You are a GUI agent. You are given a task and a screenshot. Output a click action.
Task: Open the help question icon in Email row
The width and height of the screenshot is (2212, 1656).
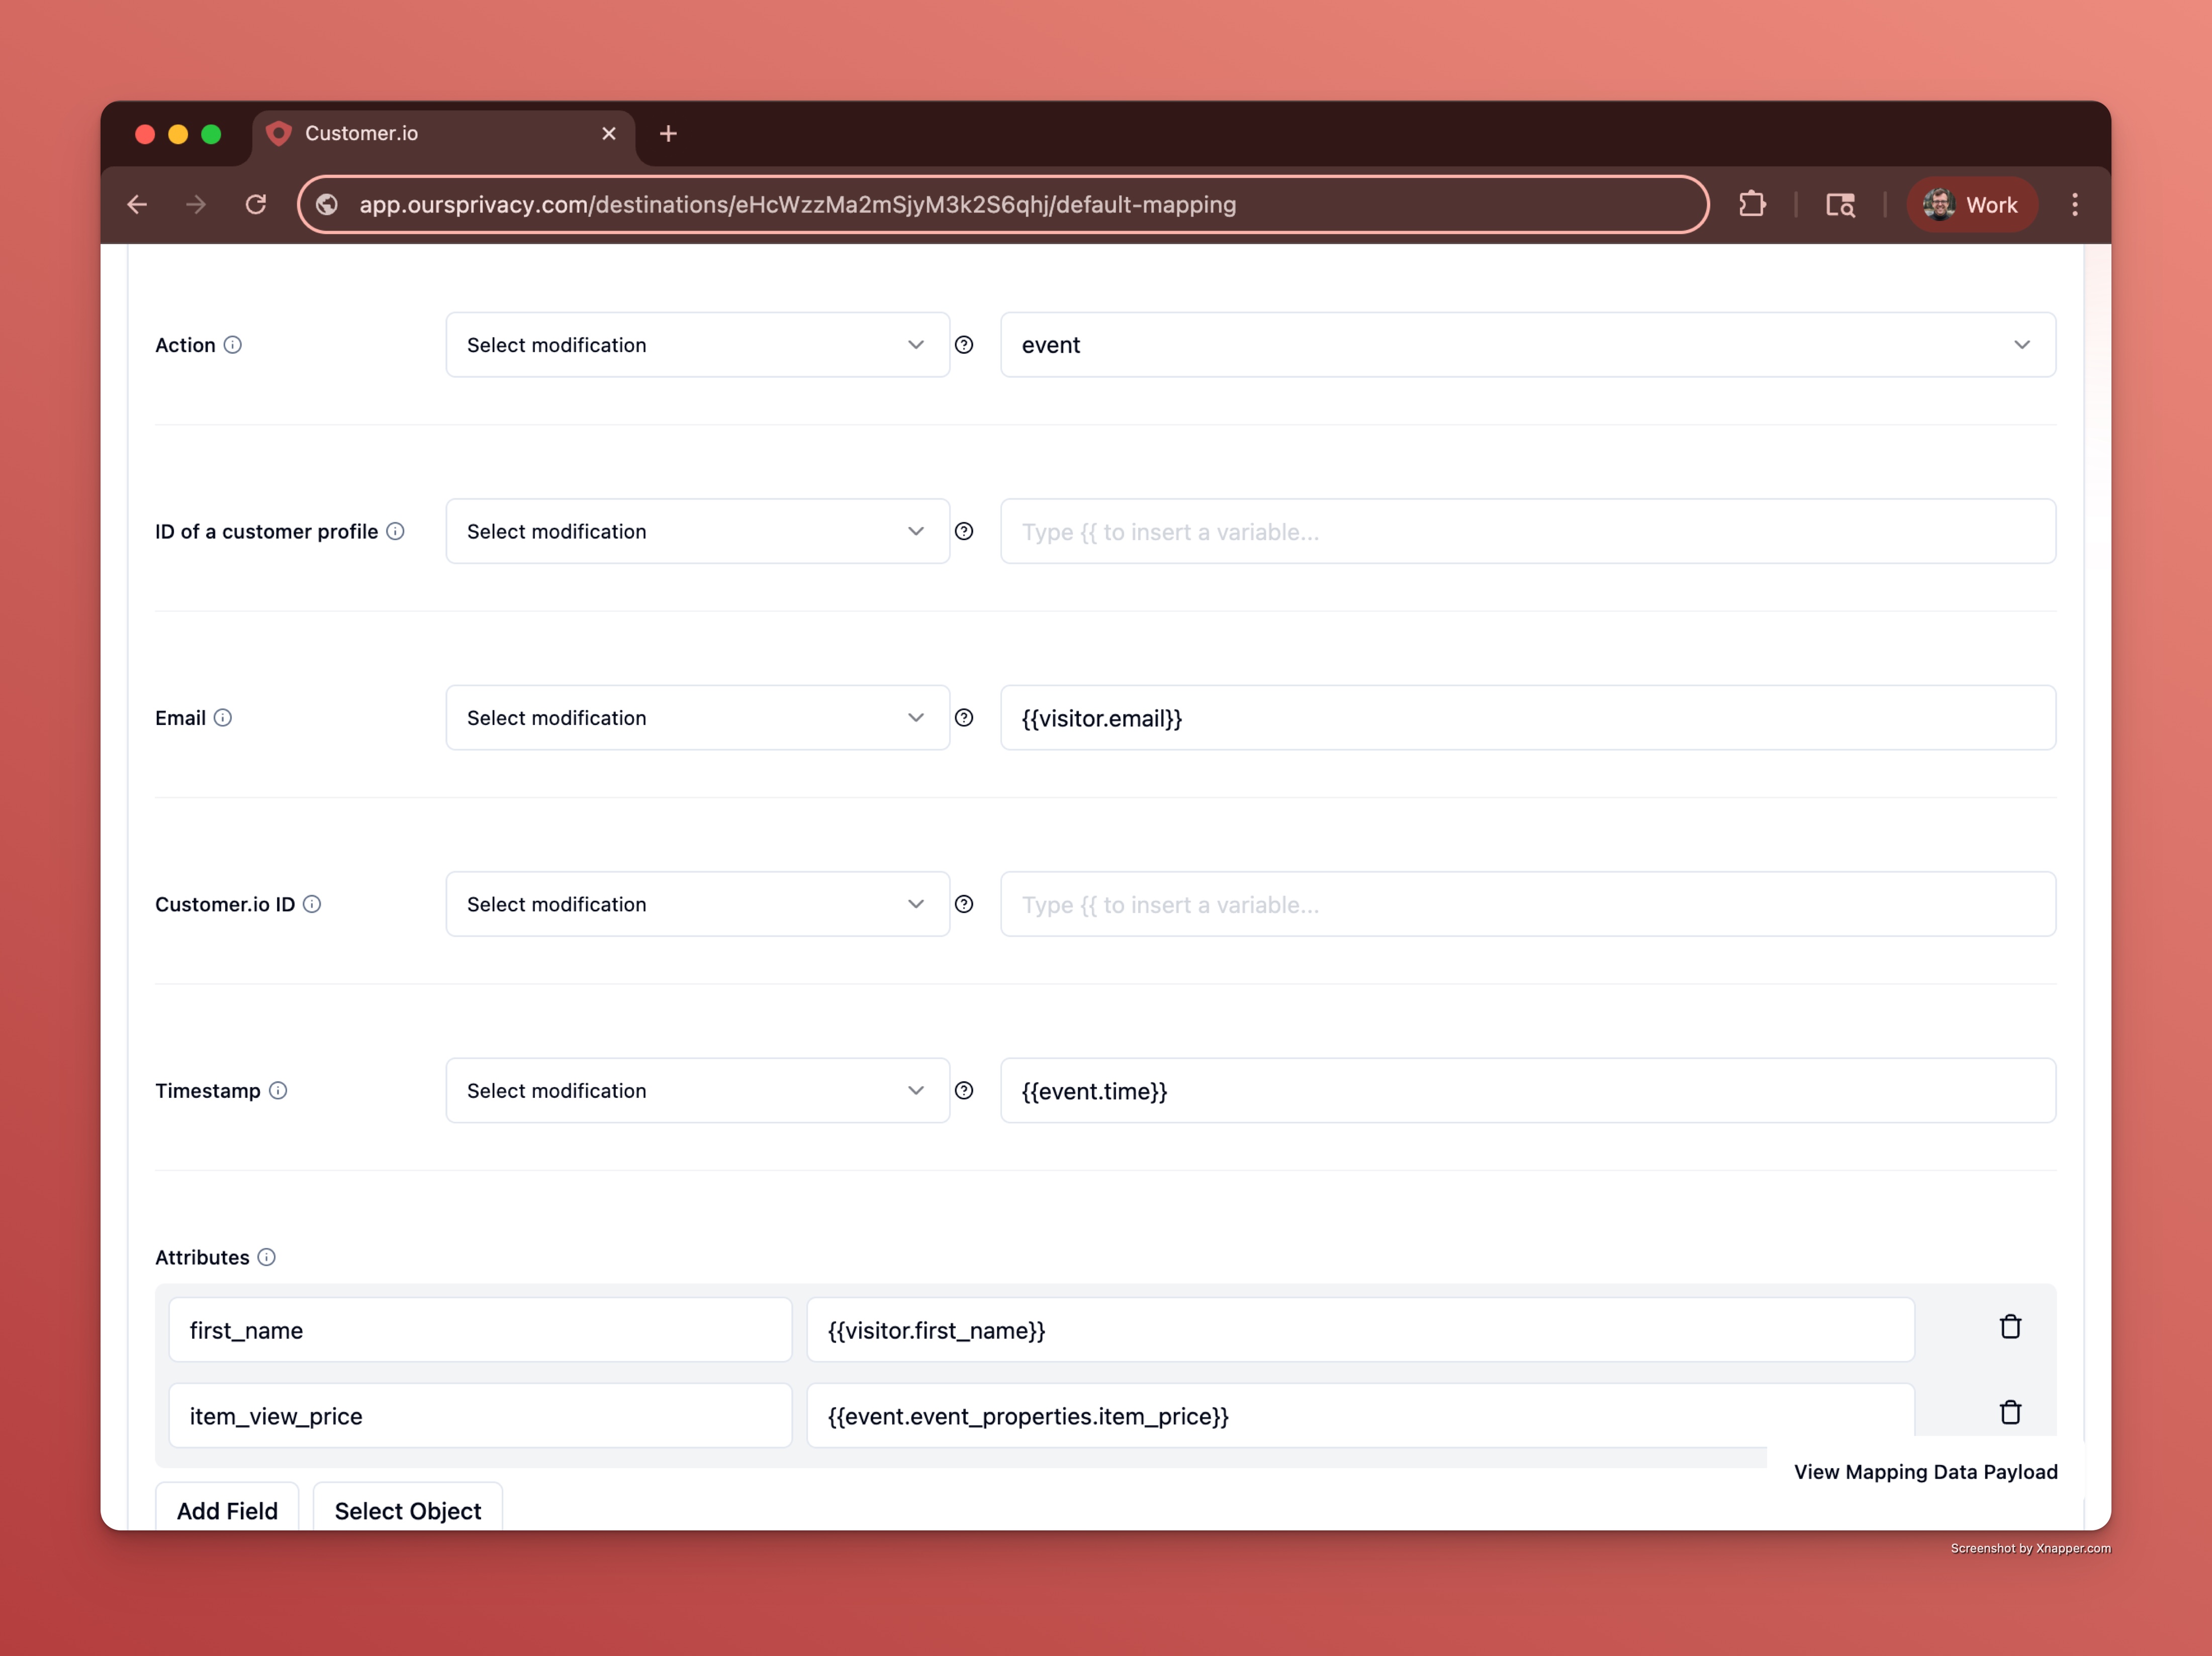click(x=964, y=717)
